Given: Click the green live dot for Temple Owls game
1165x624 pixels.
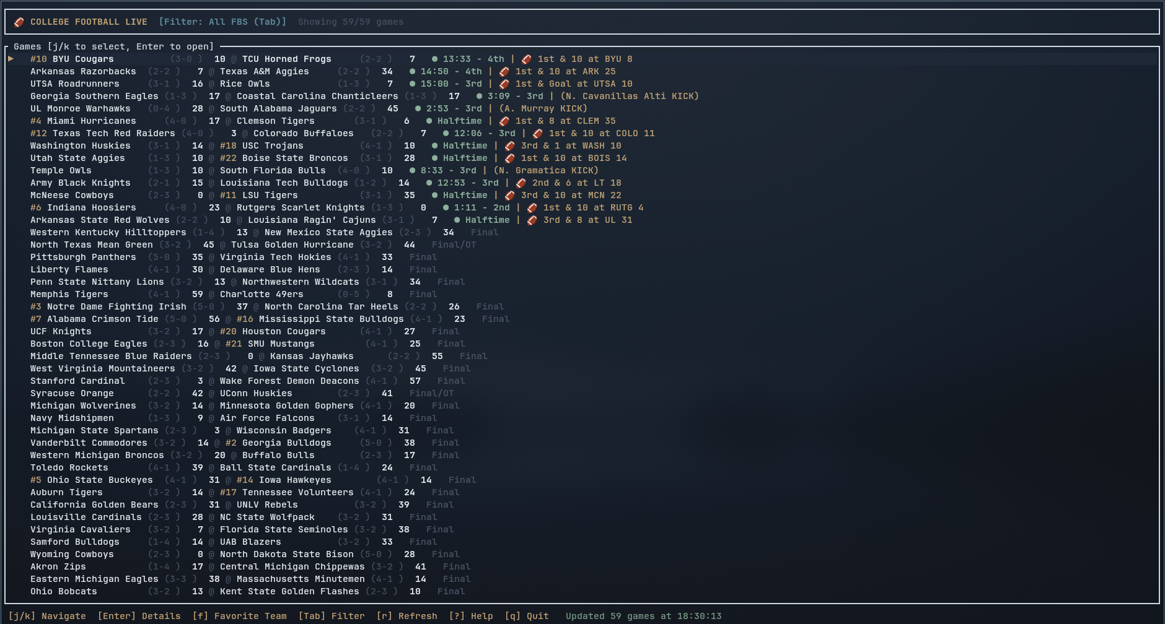Looking at the screenshot, I should tap(412, 171).
